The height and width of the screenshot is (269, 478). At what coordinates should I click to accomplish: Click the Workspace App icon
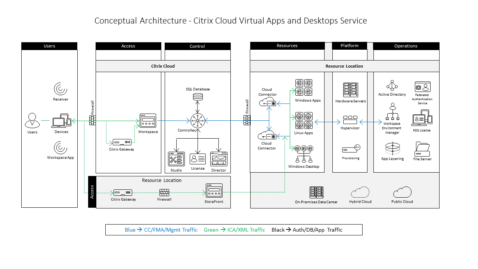60,148
